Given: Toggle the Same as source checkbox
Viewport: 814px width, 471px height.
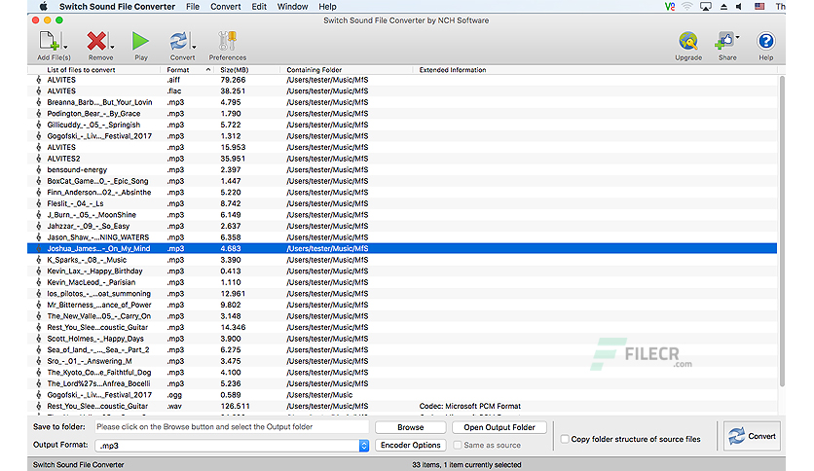Looking at the screenshot, I should tap(458, 445).
